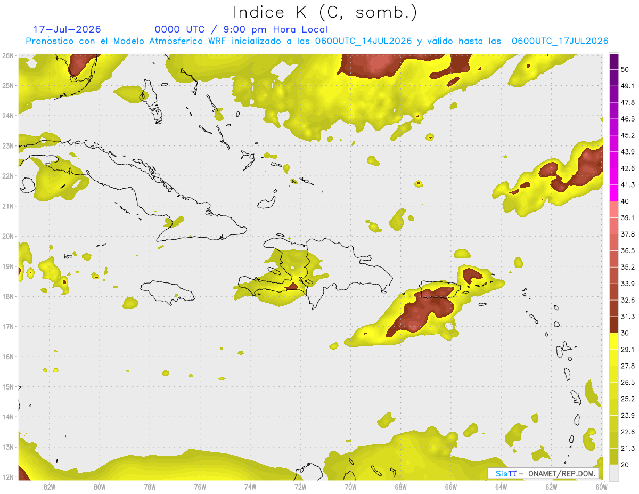Click the 49.1 color scale value
639x494 pixels.
coord(628,86)
